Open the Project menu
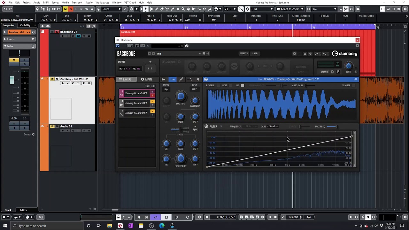This screenshot has height=230, width=409. (x=27, y=3)
